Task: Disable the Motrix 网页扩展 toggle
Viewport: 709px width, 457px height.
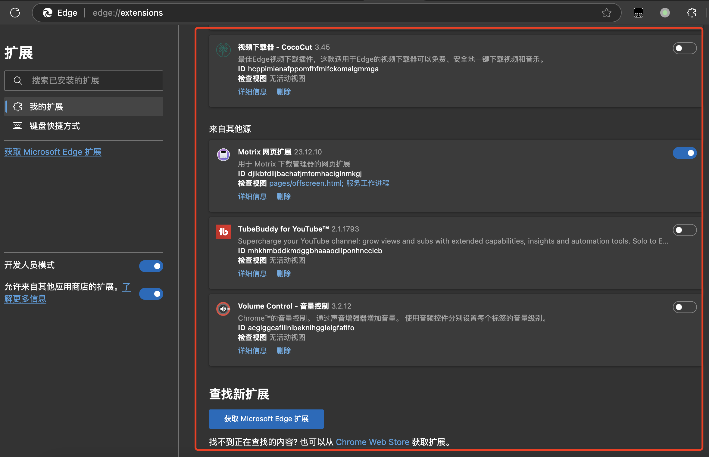Action: pos(685,153)
